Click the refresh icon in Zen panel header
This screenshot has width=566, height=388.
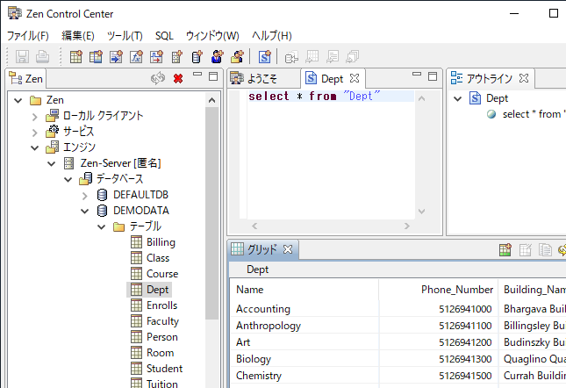point(158,78)
